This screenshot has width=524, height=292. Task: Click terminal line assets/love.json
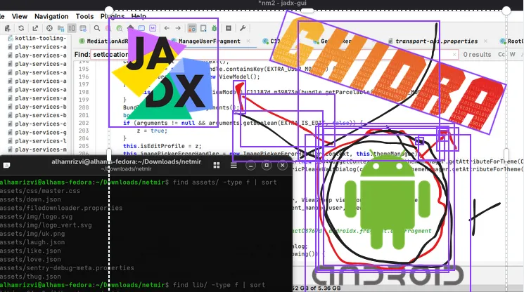(x=30, y=259)
